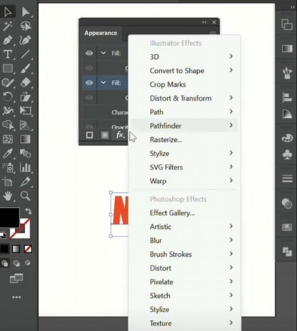The height and width of the screenshot is (331, 297).
Task: Select the Scale tool
Action: pos(25,97)
